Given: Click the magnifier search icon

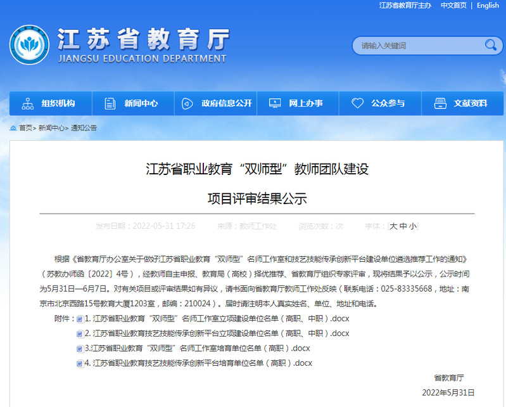Looking at the screenshot, I should (x=490, y=45).
